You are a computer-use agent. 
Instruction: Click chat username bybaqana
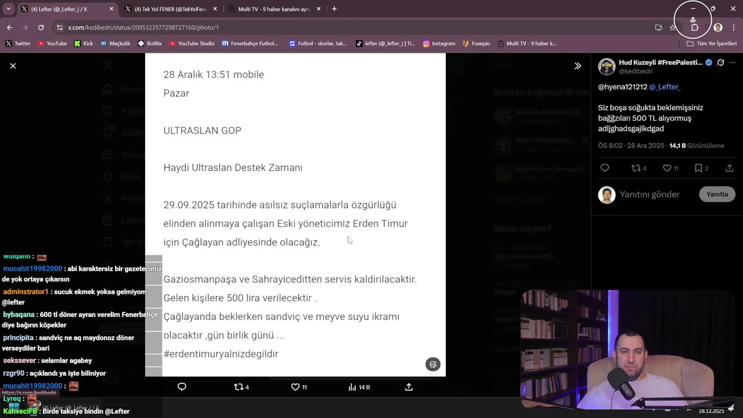(19, 315)
